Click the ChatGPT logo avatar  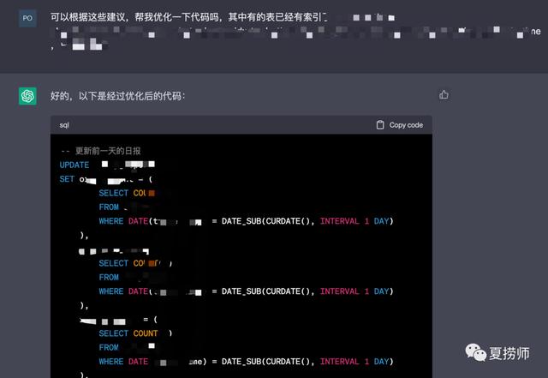click(x=27, y=96)
